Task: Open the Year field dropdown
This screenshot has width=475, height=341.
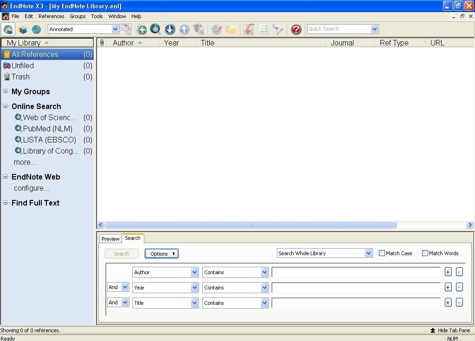Action: [x=194, y=287]
